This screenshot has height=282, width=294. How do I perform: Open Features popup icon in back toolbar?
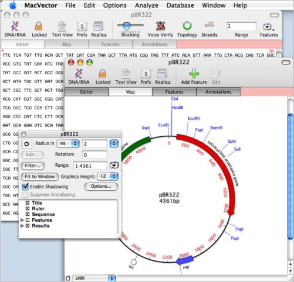(268, 27)
